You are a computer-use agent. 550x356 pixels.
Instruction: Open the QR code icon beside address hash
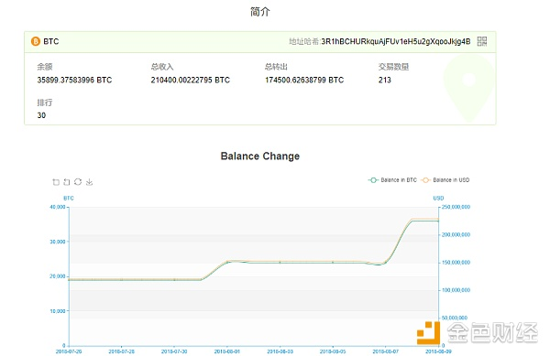tap(482, 41)
